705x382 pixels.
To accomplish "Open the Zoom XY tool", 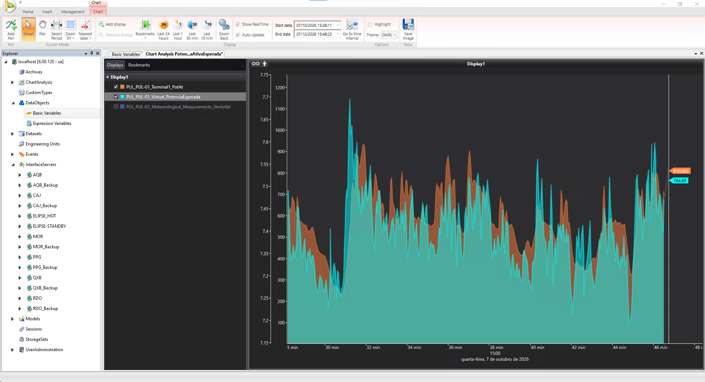I will 70,29.
